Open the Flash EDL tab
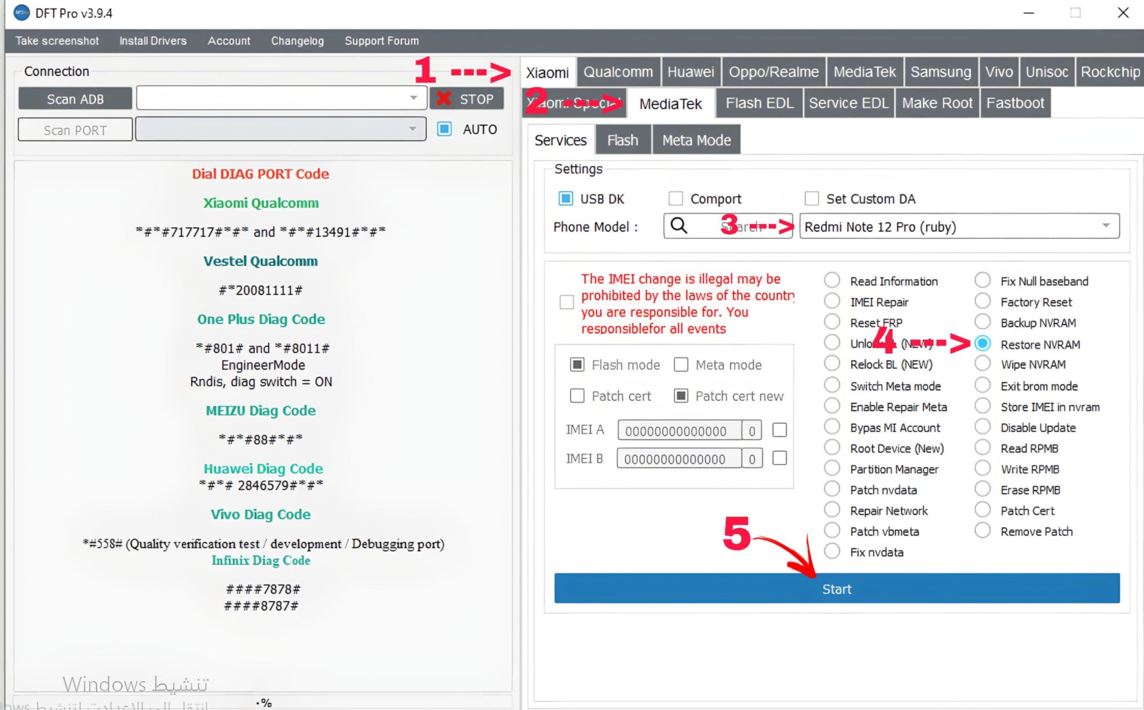 pos(759,103)
